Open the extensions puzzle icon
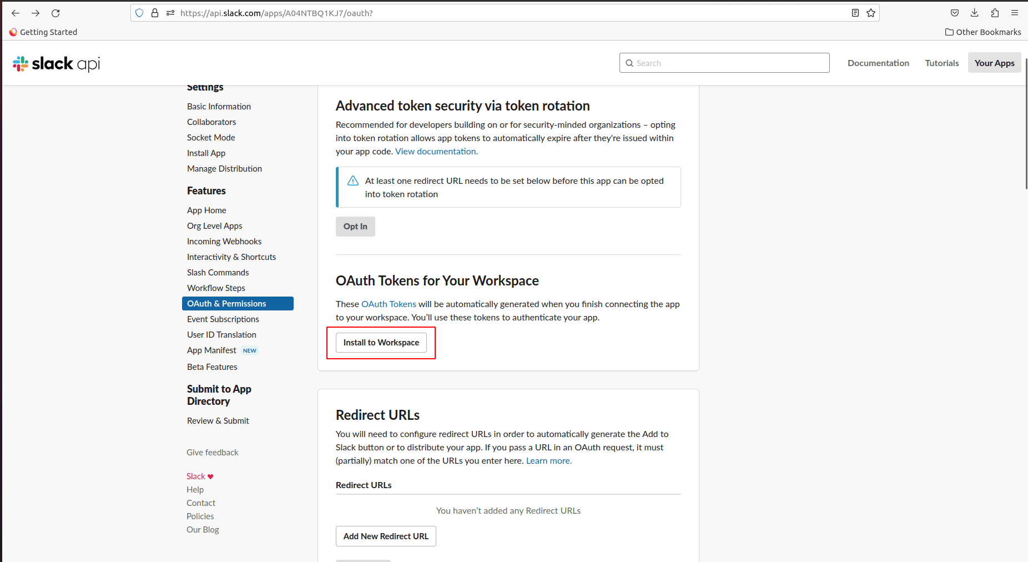Image resolution: width=1028 pixels, height=562 pixels. 995,13
